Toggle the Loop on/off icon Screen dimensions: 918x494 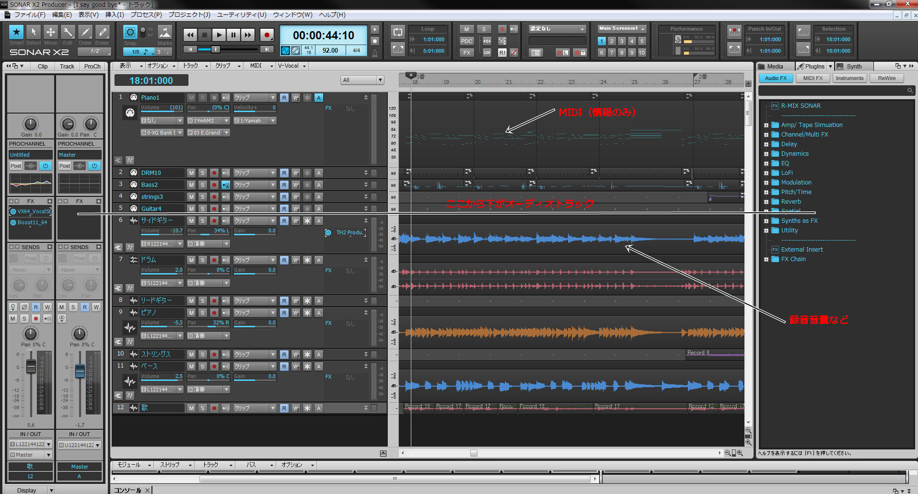pos(398,32)
